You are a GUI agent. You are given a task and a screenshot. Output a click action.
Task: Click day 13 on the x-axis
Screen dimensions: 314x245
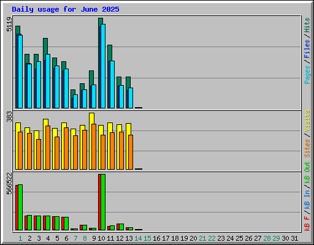point(129,238)
